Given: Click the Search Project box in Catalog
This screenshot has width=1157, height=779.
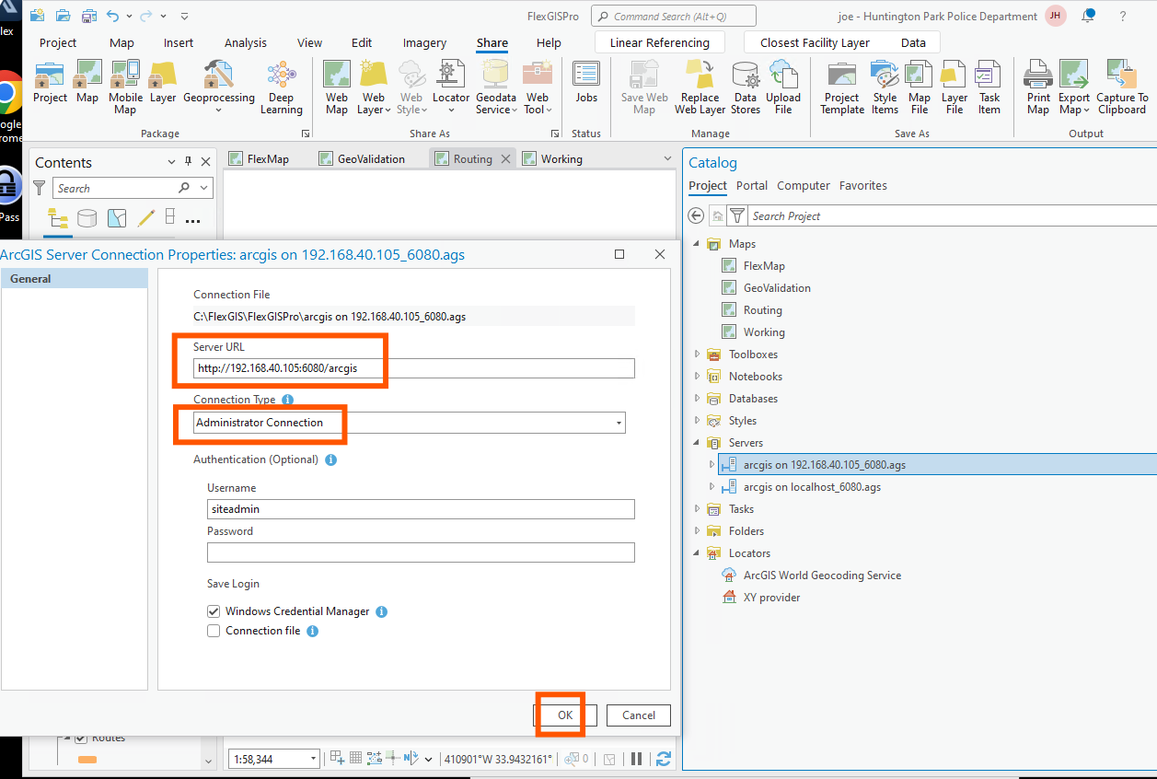Looking at the screenshot, I should [x=953, y=215].
